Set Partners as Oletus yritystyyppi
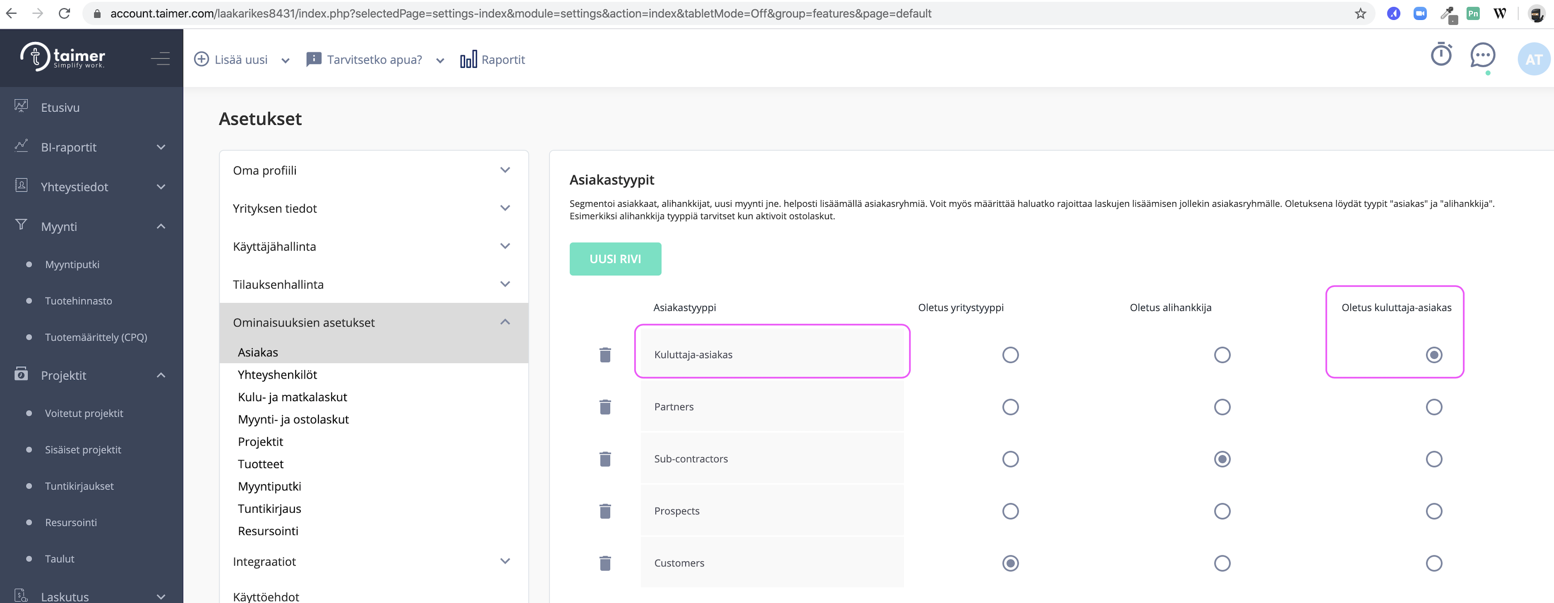The image size is (1554, 603). click(1010, 406)
